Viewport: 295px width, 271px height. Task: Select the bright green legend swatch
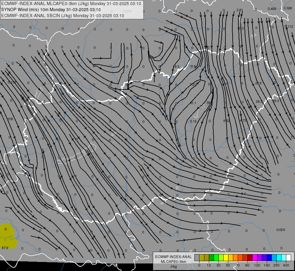point(216,257)
